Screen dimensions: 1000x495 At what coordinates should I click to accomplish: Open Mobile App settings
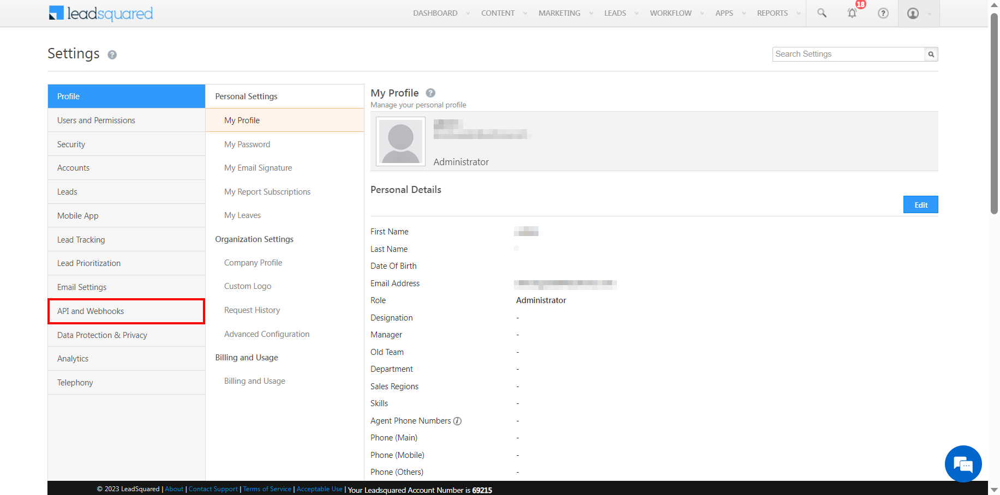click(x=127, y=216)
